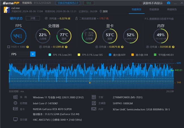The height and width of the screenshot is (128, 184).
Task: Toggle the FPS 1% Low cyan legend swatch
Action: (50, 55)
